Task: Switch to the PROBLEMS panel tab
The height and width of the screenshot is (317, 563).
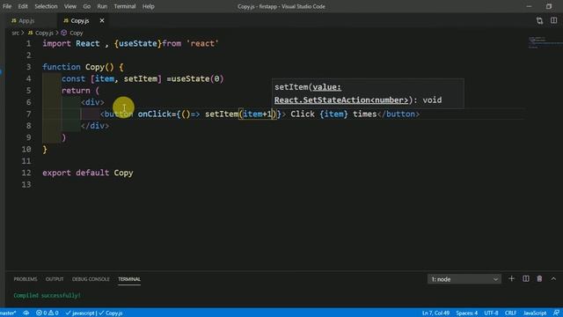Action: pyautogui.click(x=26, y=279)
